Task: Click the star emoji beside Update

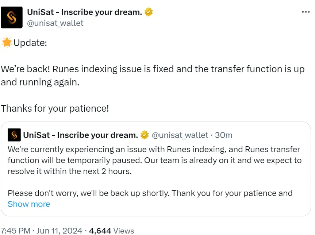Action: [x=6, y=42]
